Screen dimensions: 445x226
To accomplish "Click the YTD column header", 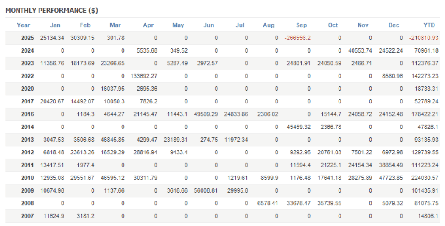I will (429, 25).
